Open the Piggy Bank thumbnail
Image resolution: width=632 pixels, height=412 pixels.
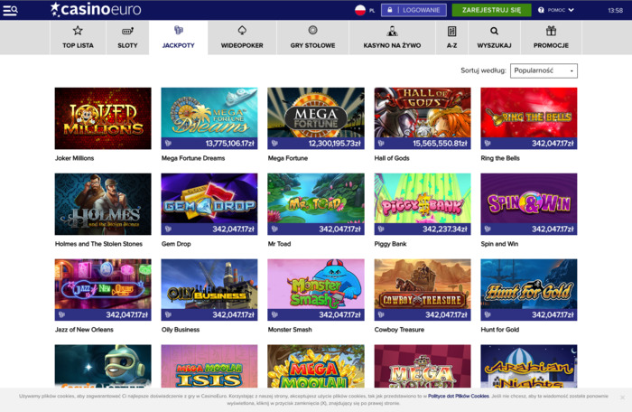click(423, 204)
